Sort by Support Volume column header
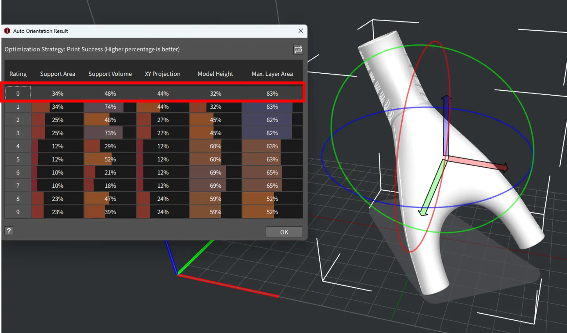Viewport: 567px width, 333px height. tap(110, 74)
